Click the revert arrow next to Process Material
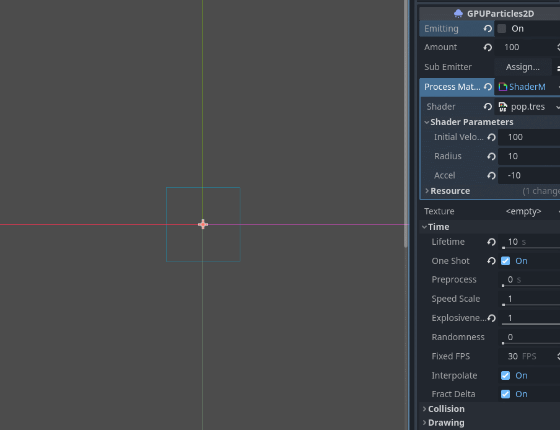This screenshot has height=430, width=560. (x=488, y=87)
